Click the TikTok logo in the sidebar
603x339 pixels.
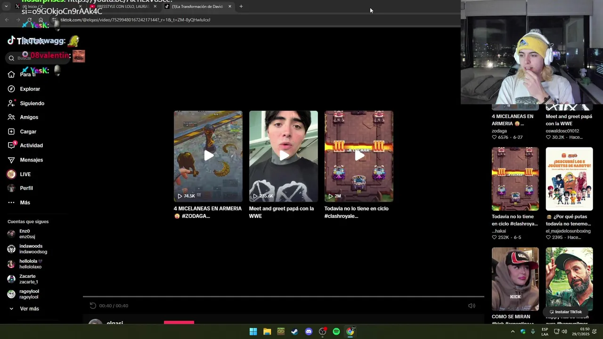click(26, 41)
